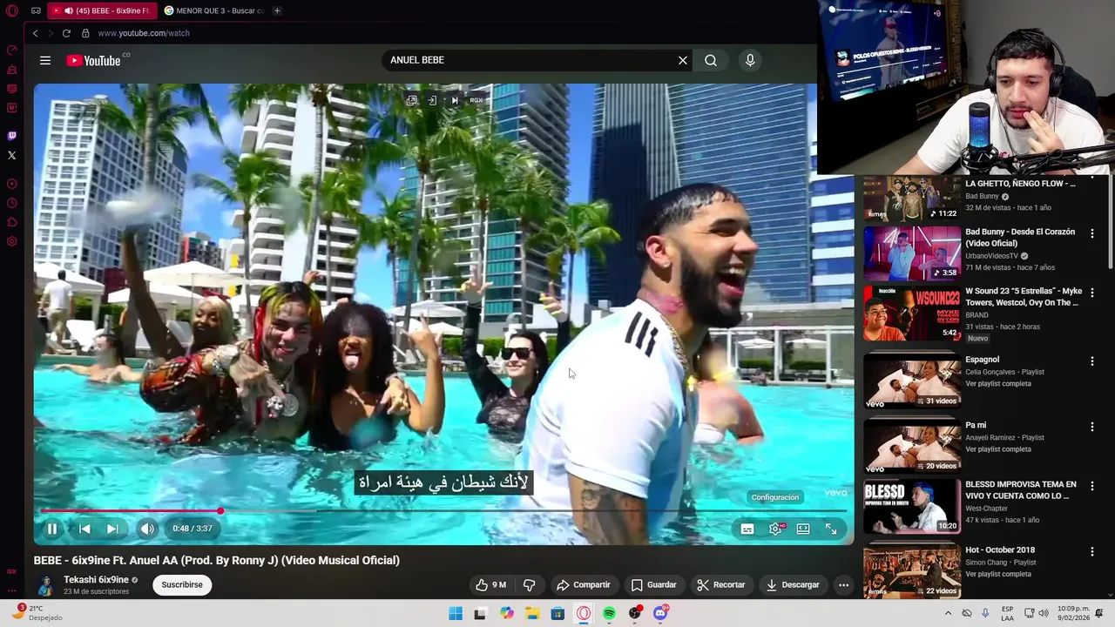Click Compartir to share video

[584, 584]
